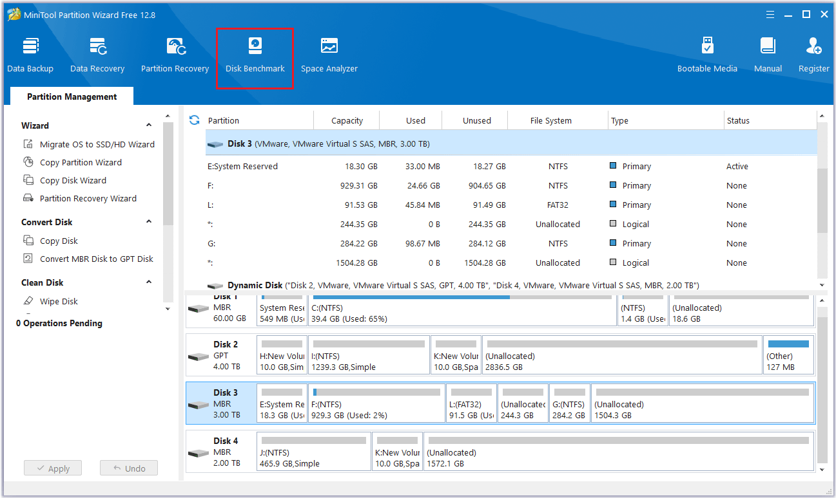
Task: Select the 1504.28 GB unallocated row
Action: (510, 263)
